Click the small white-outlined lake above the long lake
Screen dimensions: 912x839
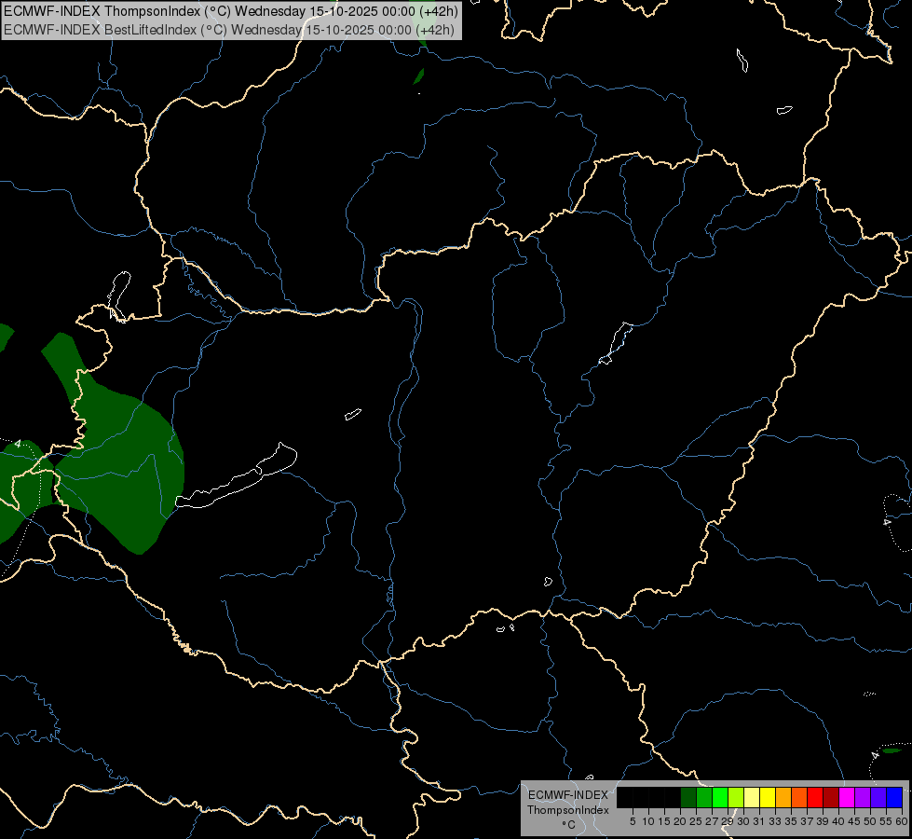coord(353,414)
